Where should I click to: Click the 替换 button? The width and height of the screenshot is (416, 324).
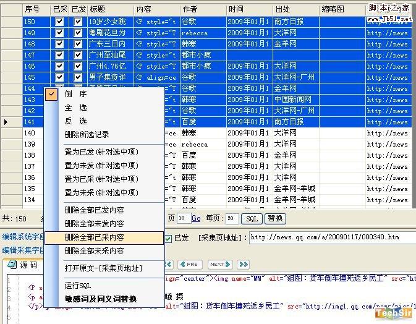(x=275, y=219)
